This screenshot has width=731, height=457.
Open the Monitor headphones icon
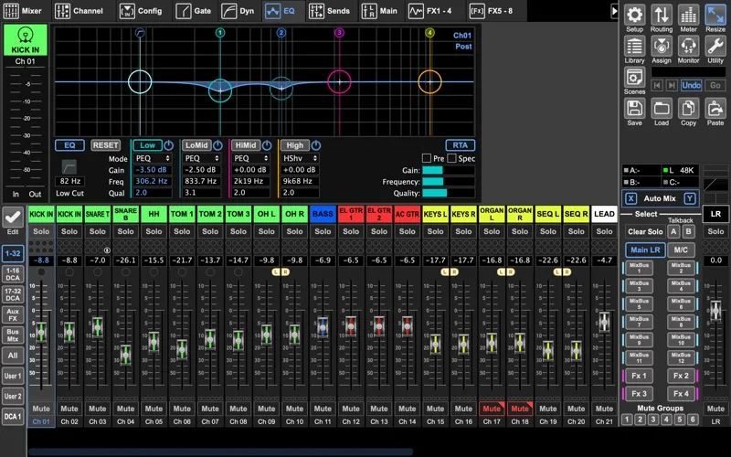tap(689, 47)
